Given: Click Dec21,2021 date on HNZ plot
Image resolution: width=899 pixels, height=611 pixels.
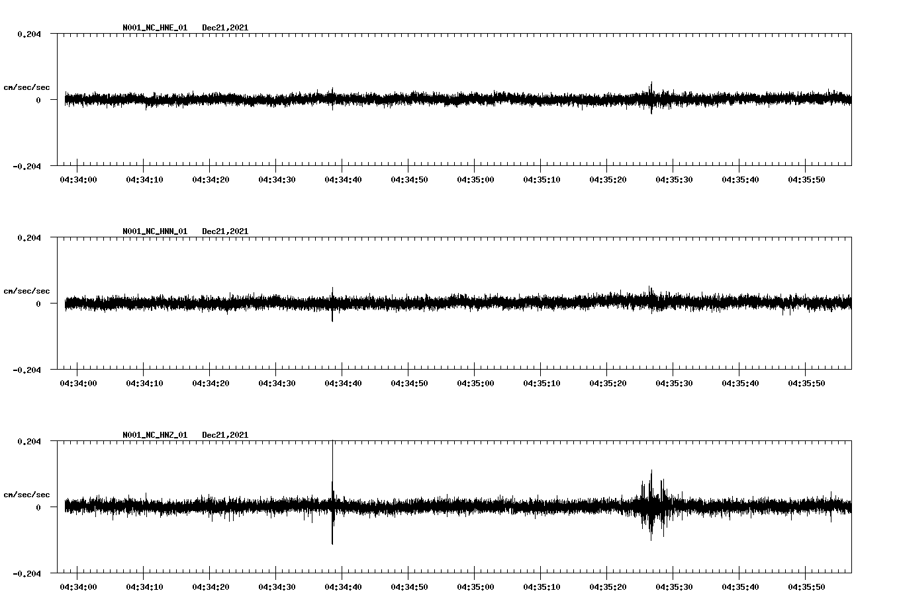Looking at the screenshot, I should pos(225,435).
